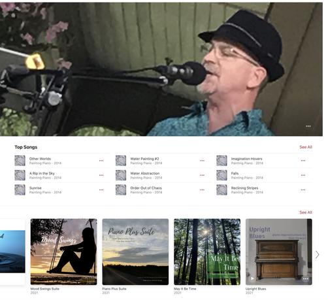Open more options for Order Out of Chaos
This screenshot has width=328, height=300.
(x=202, y=190)
